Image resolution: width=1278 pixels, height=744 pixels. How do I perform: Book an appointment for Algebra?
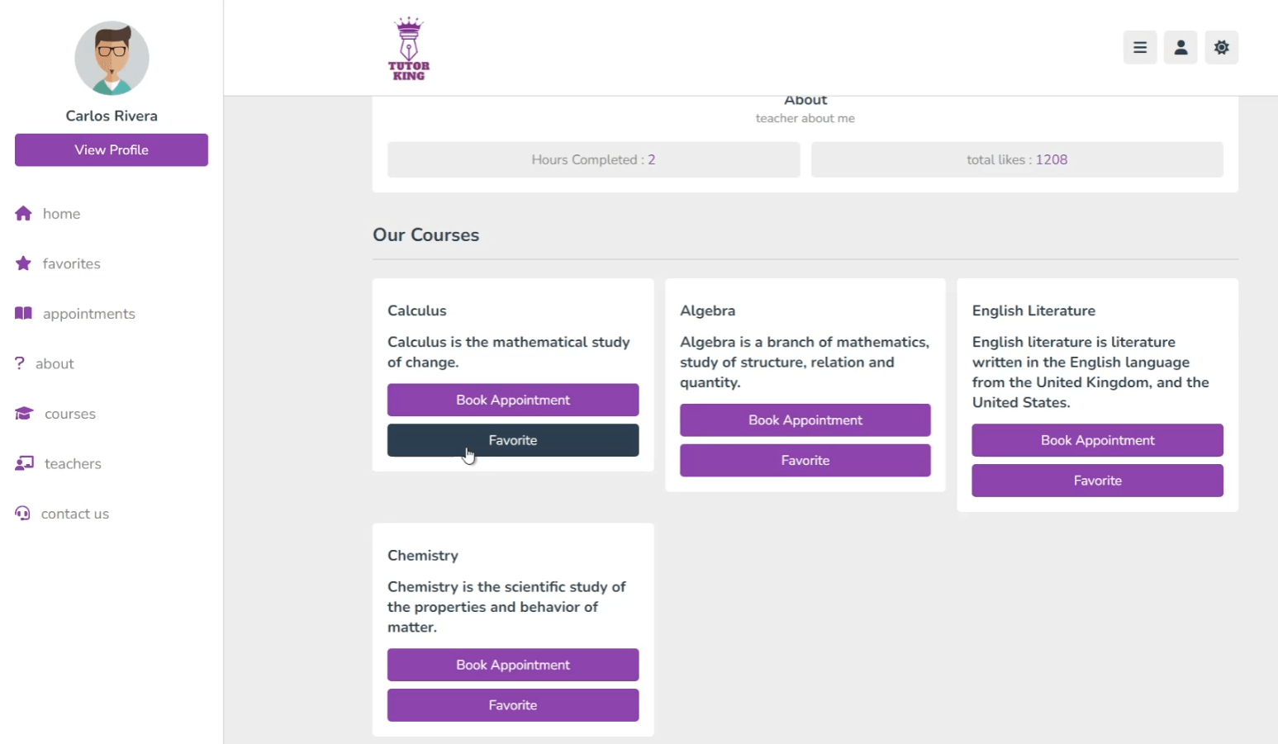(805, 420)
